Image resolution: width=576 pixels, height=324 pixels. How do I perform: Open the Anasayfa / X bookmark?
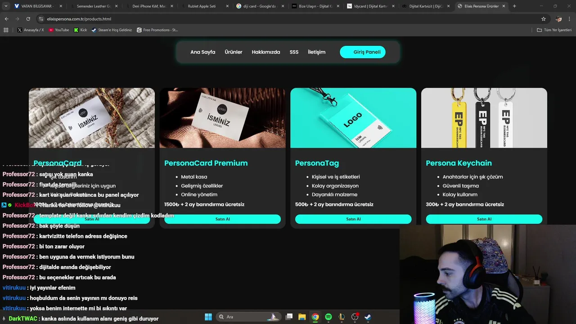pos(31,30)
